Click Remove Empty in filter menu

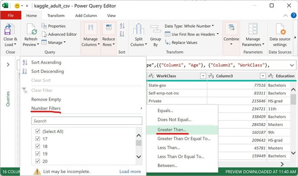click(x=46, y=99)
